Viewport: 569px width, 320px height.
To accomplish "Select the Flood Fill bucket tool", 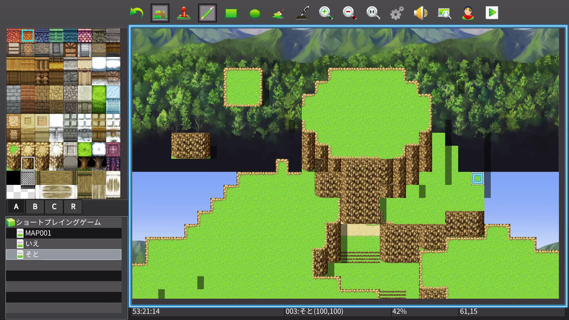I will tap(279, 14).
